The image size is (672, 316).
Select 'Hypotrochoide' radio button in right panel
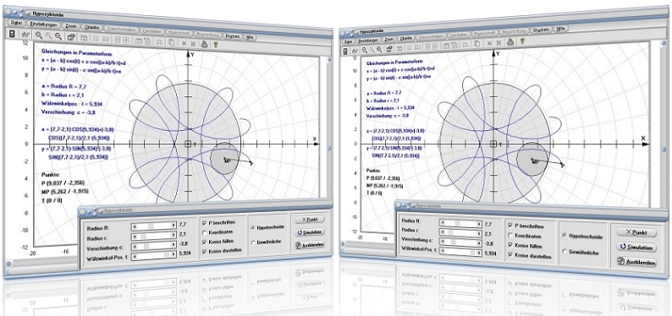point(564,236)
